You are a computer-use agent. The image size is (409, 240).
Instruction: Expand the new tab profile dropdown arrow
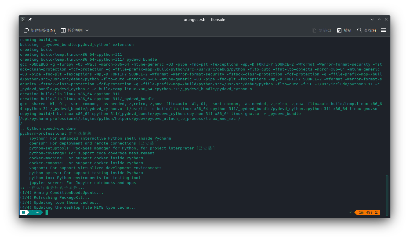[56, 33]
